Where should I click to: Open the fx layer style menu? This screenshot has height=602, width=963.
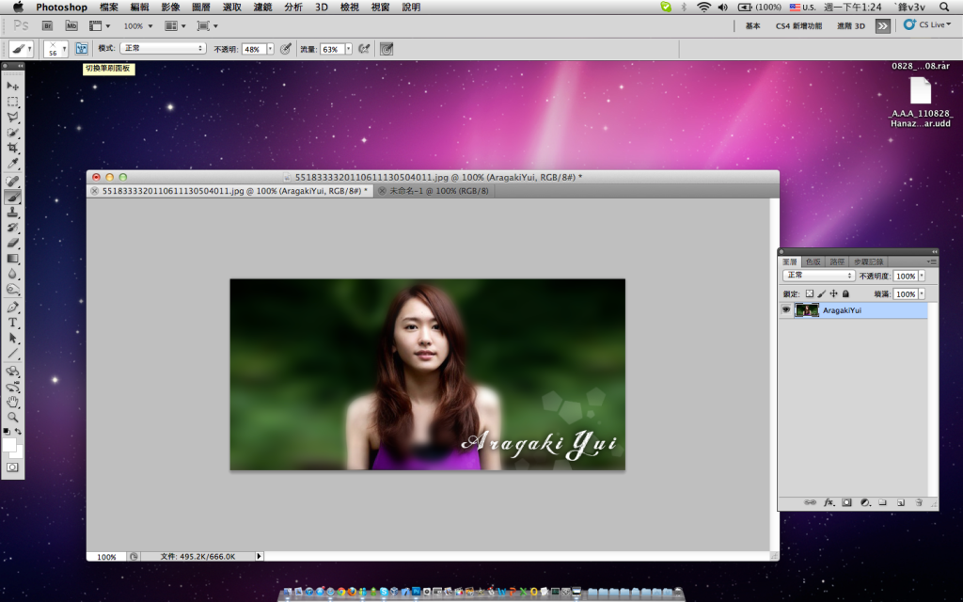click(829, 503)
